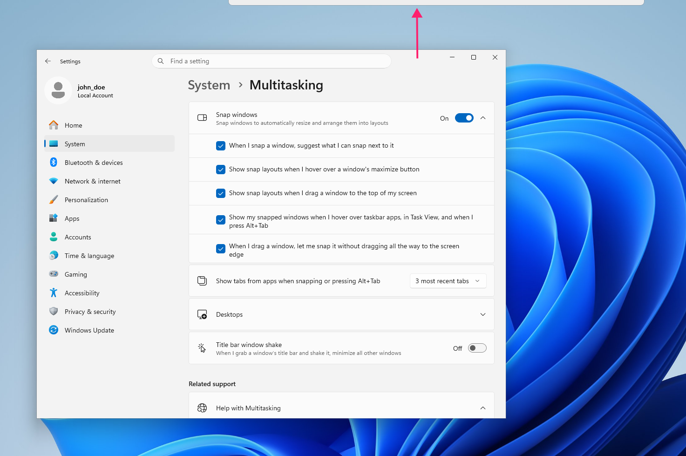Image resolution: width=686 pixels, height=456 pixels.
Task: Select Apps in the sidebar
Action: coord(109,218)
